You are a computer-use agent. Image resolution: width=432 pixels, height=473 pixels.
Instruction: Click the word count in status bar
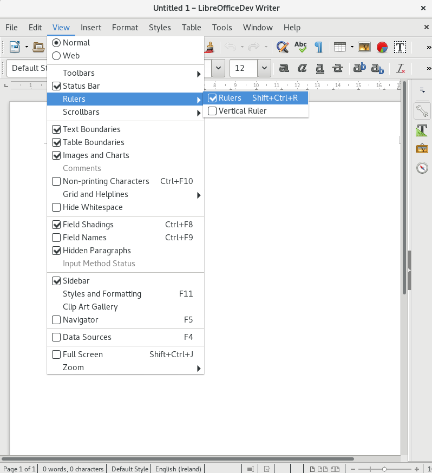pos(73,469)
